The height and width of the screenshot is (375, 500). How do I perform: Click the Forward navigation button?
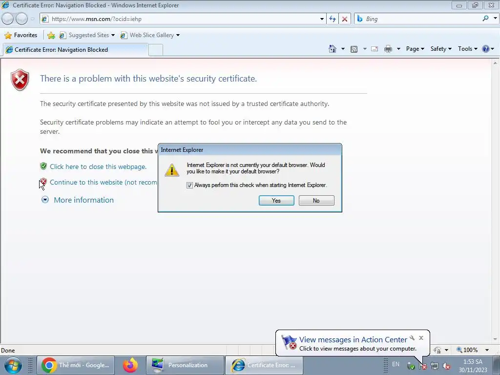[x=21, y=19]
